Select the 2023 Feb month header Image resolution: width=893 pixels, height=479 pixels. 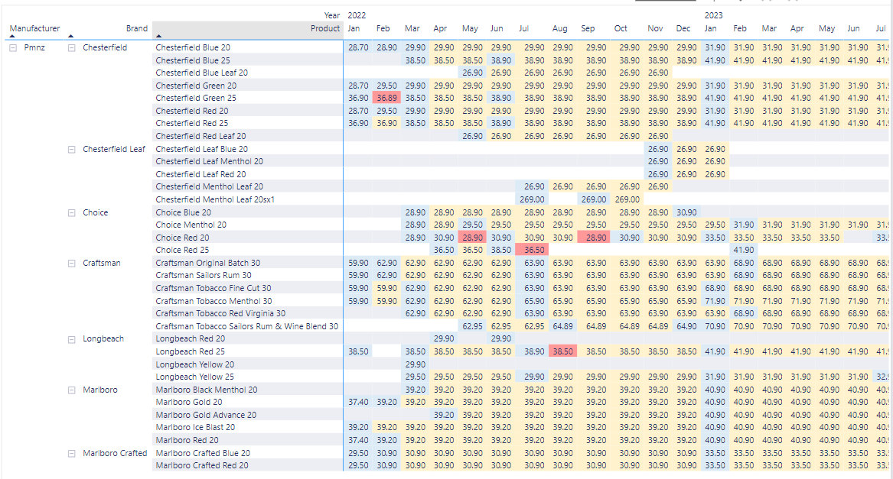coord(740,28)
